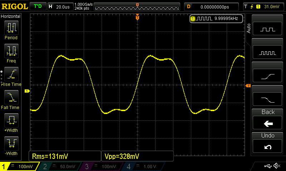Select channel 2 tab 50.0mV
Screen dimensions: 286x171
click(x=59, y=166)
